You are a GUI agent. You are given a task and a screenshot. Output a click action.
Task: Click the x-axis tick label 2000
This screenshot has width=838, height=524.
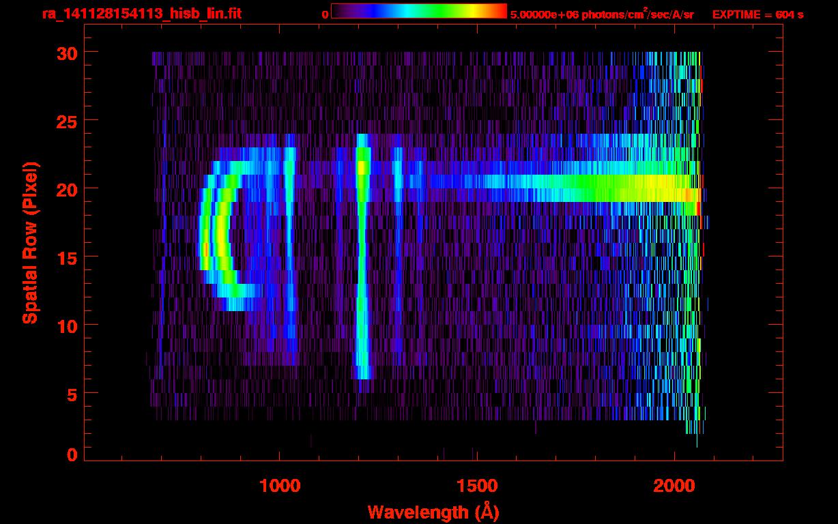tap(674, 485)
